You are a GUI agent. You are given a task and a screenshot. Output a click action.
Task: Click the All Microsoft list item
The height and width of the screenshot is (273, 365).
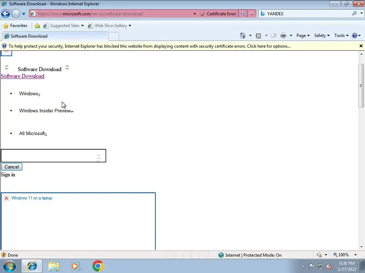(33, 134)
